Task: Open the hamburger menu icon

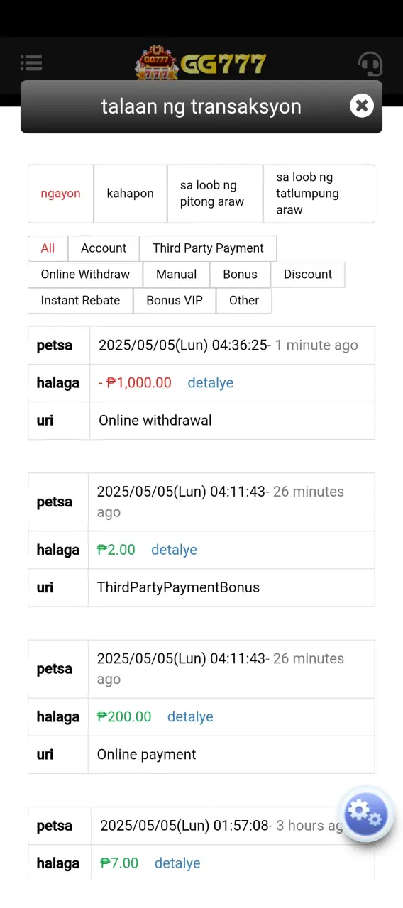Action: pyautogui.click(x=31, y=63)
